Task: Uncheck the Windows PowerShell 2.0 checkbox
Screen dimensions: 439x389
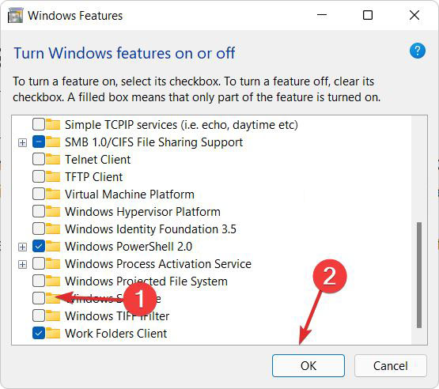Action: tap(39, 247)
